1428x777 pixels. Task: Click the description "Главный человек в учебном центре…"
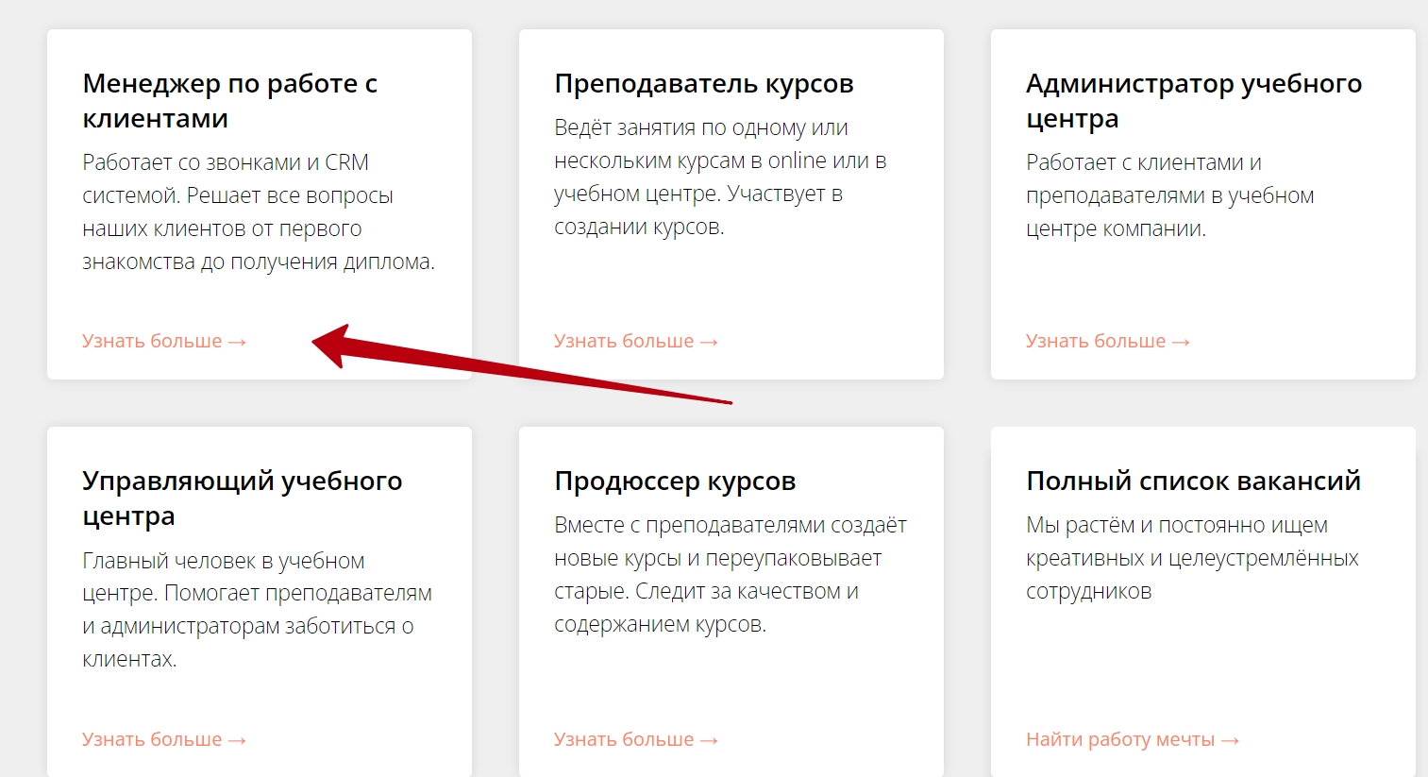258,610
